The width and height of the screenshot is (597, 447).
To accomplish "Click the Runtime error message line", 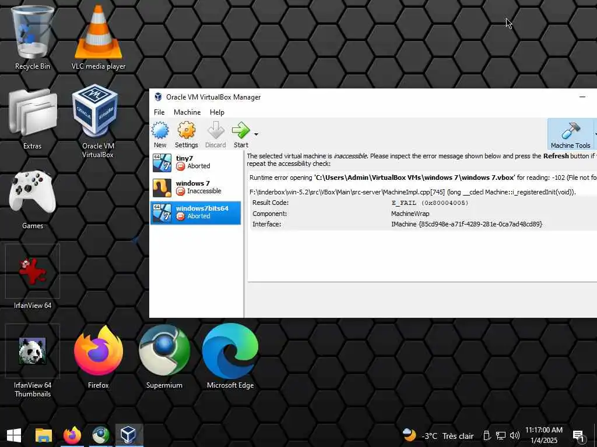I will click(423, 178).
